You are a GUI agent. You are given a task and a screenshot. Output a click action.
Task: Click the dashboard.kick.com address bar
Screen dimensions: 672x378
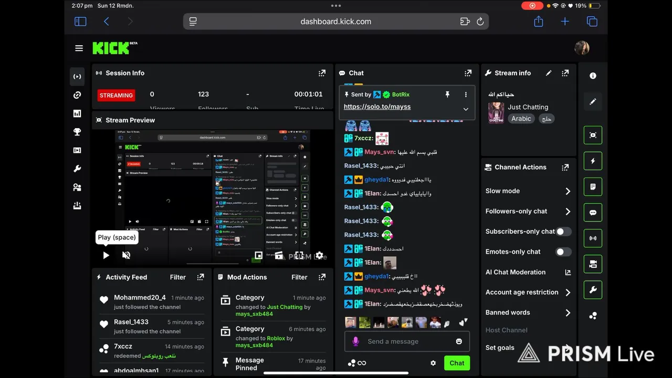point(336,22)
